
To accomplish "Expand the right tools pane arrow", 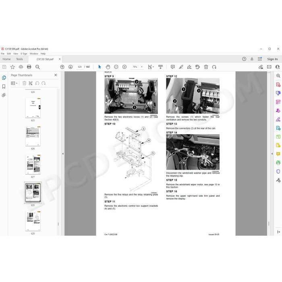I will pos(272,154).
